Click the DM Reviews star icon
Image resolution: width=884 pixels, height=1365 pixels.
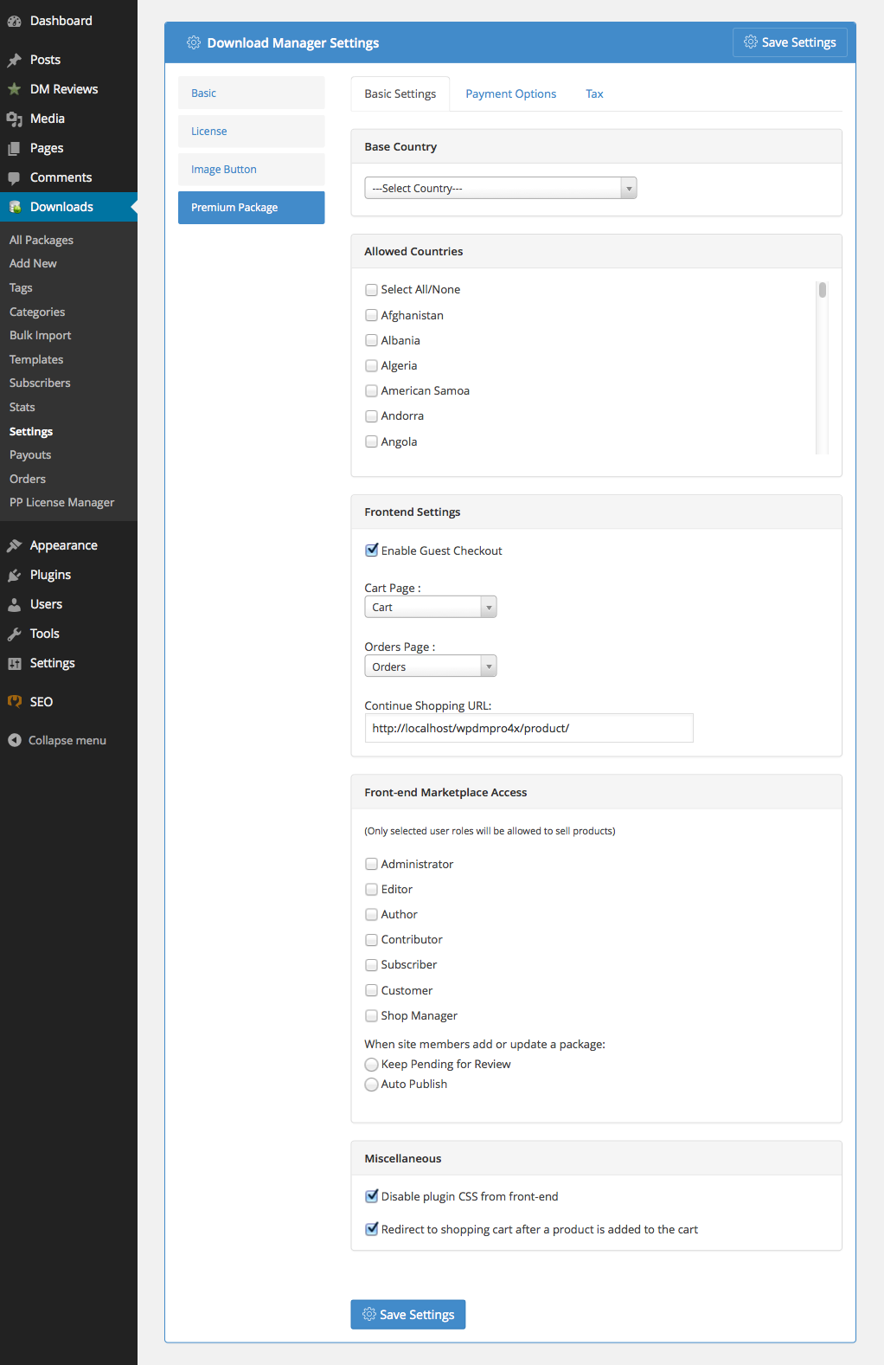[x=14, y=89]
